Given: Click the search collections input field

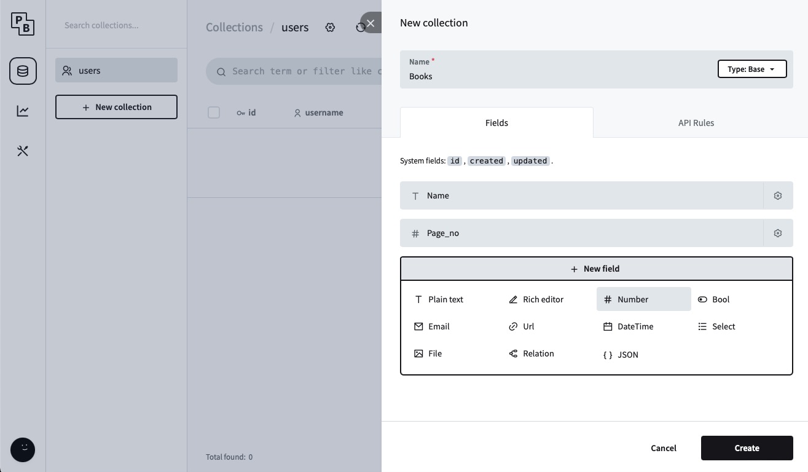Looking at the screenshot, I should tap(116, 25).
